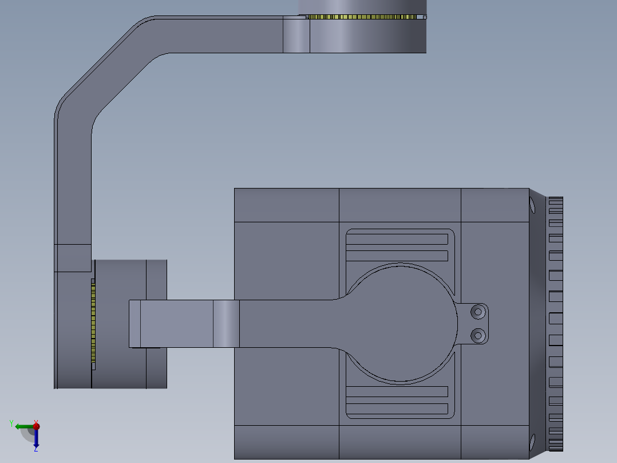Select the yellow bearing ring on the top motor
The height and width of the screenshot is (463, 617).
361,17
